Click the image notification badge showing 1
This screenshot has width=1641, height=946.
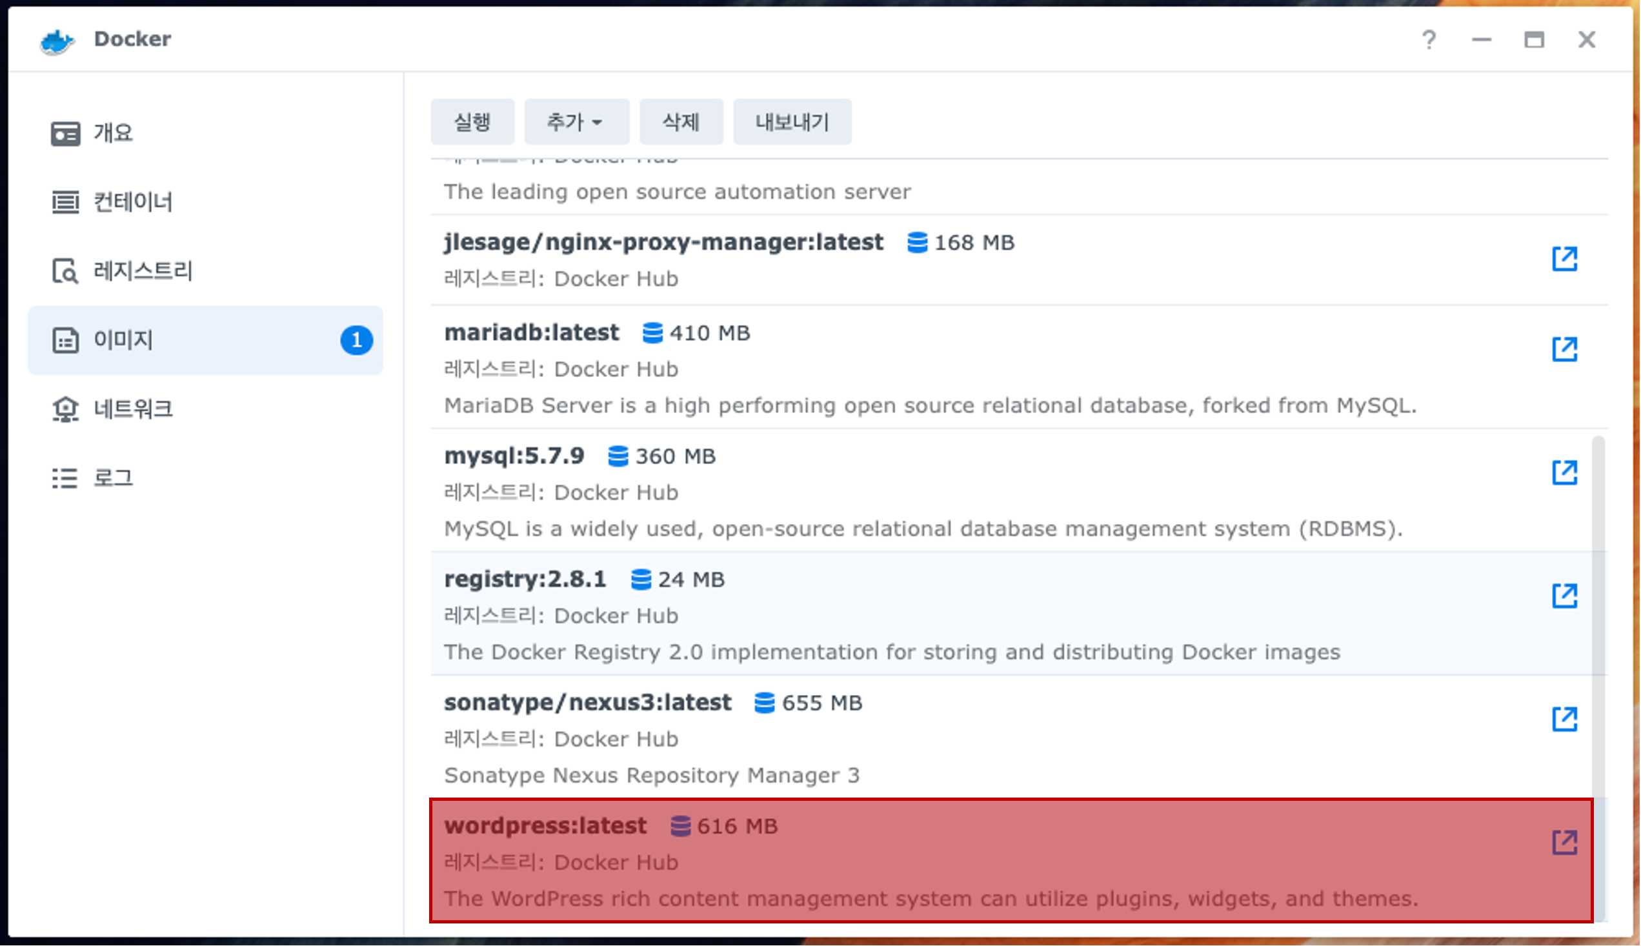coord(356,340)
